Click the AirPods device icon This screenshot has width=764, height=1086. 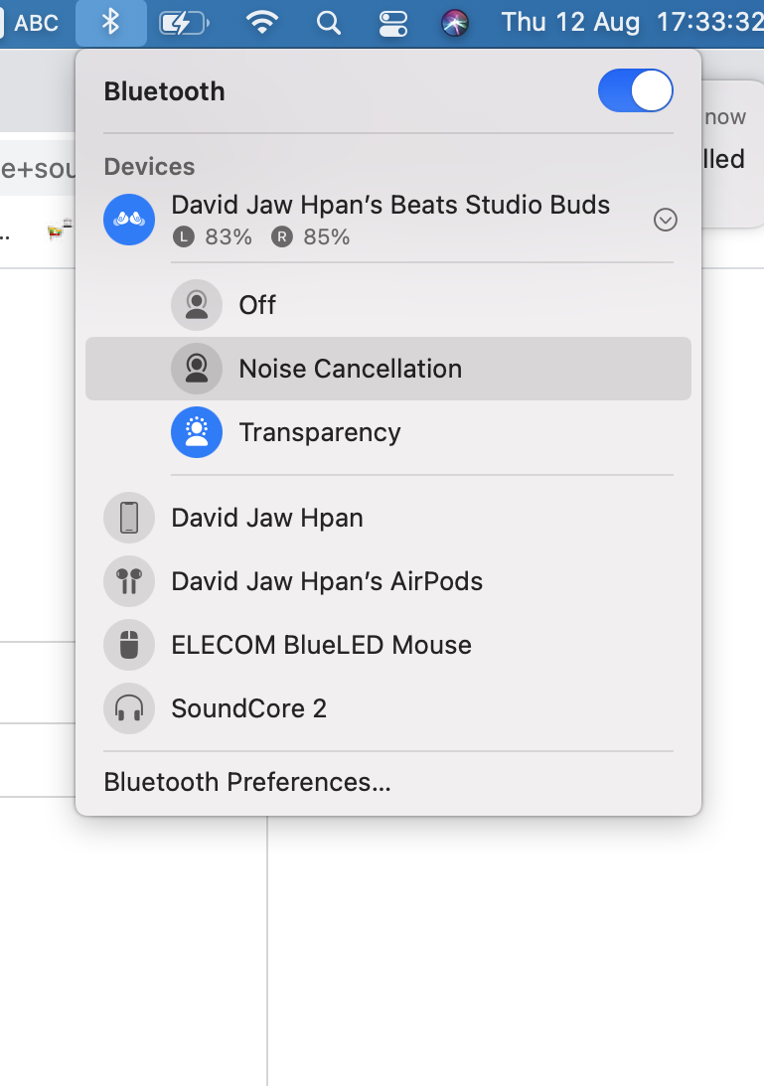(x=129, y=581)
